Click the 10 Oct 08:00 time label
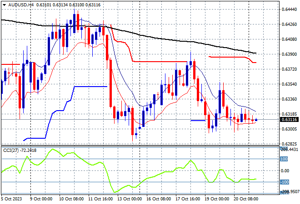The height and width of the screenshot is (204, 300). [71, 199]
